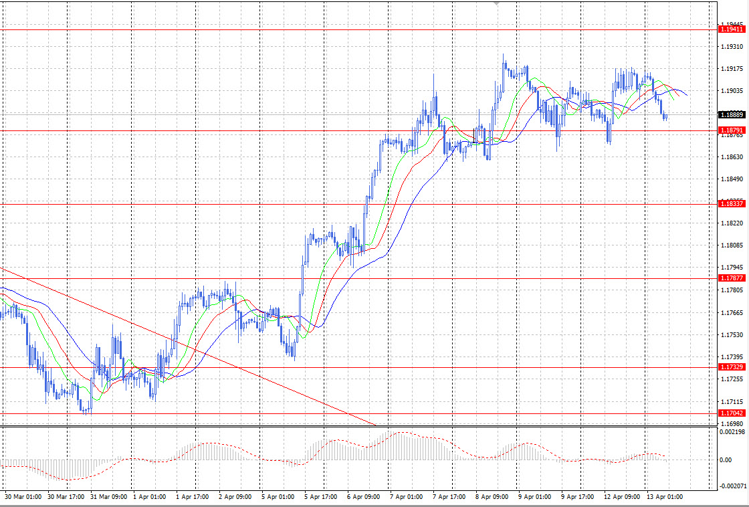749x507 pixels.
Task: Click the 2 Apr 09:00 time label
Action: [x=235, y=497]
